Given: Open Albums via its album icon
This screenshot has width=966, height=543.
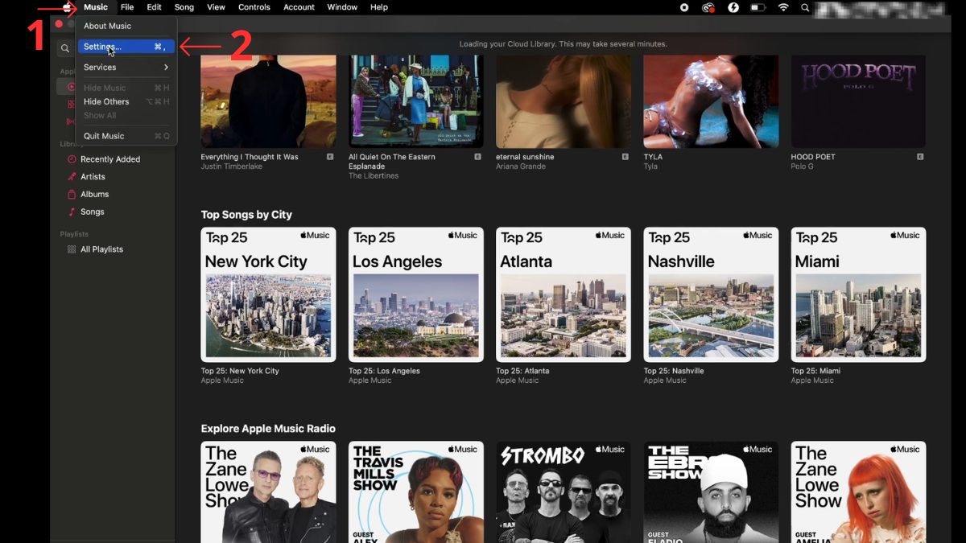Looking at the screenshot, I should click(x=72, y=195).
